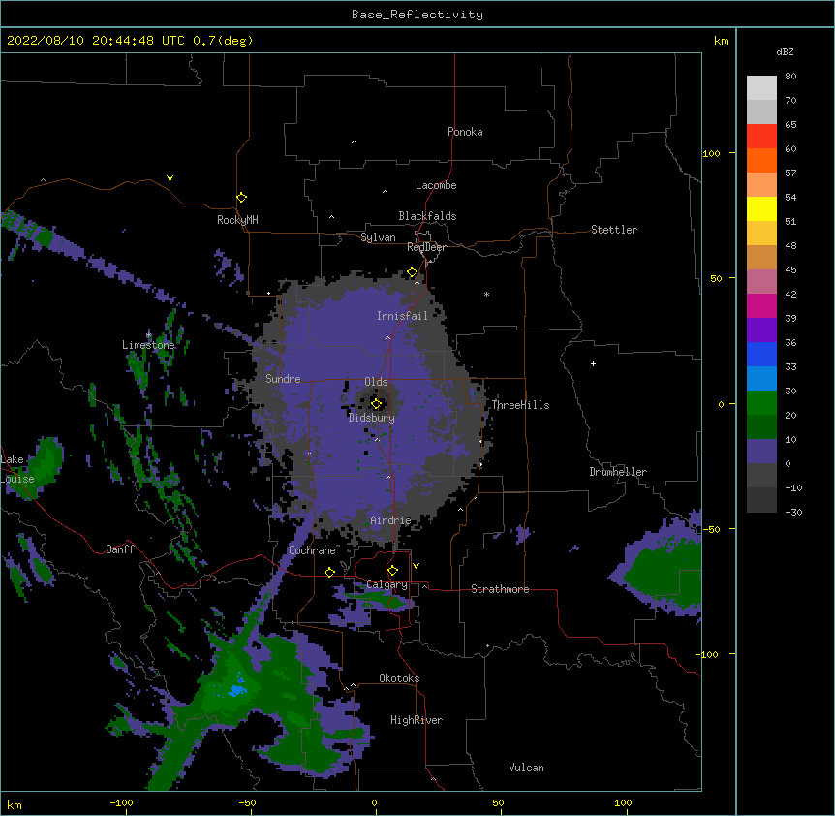Click the Okotoks label
This screenshot has height=816, width=835.
[x=399, y=678]
